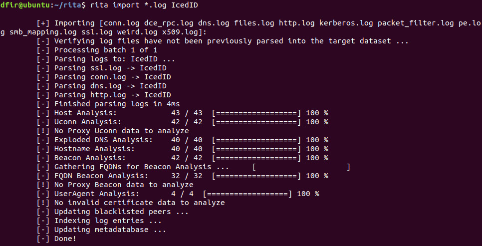This screenshot has height=246, width=482.
Task: Click 'Indexing log entries ...' line
Action: click(99, 221)
